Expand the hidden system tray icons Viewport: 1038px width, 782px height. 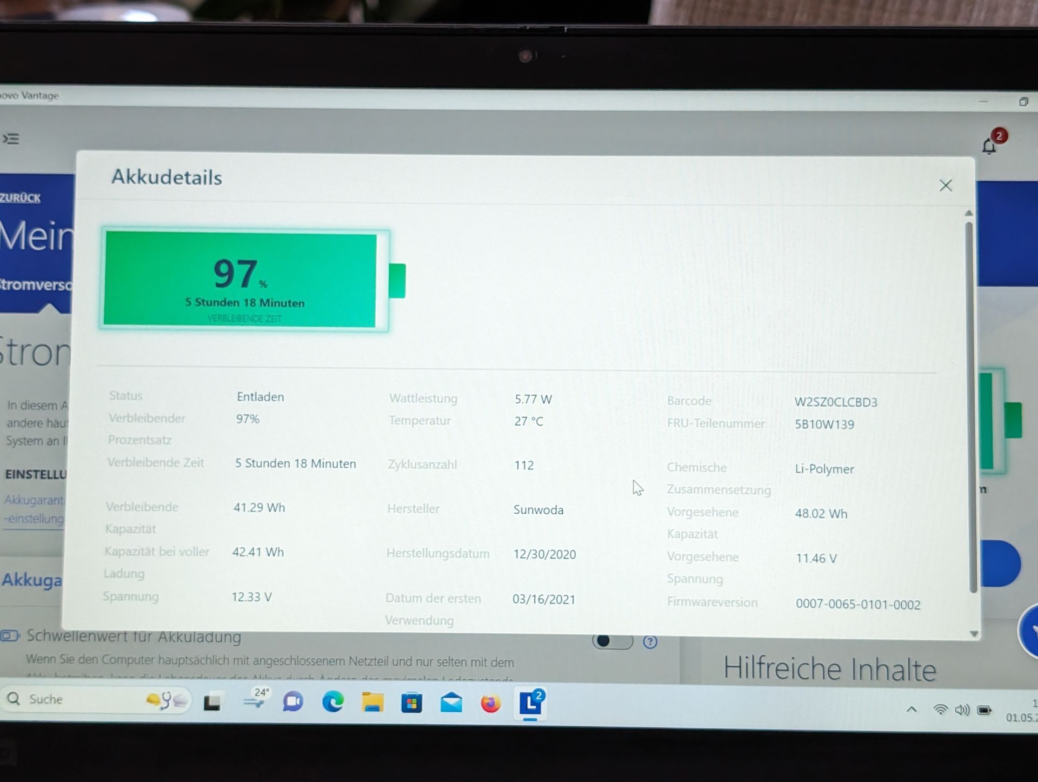pyautogui.click(x=911, y=710)
